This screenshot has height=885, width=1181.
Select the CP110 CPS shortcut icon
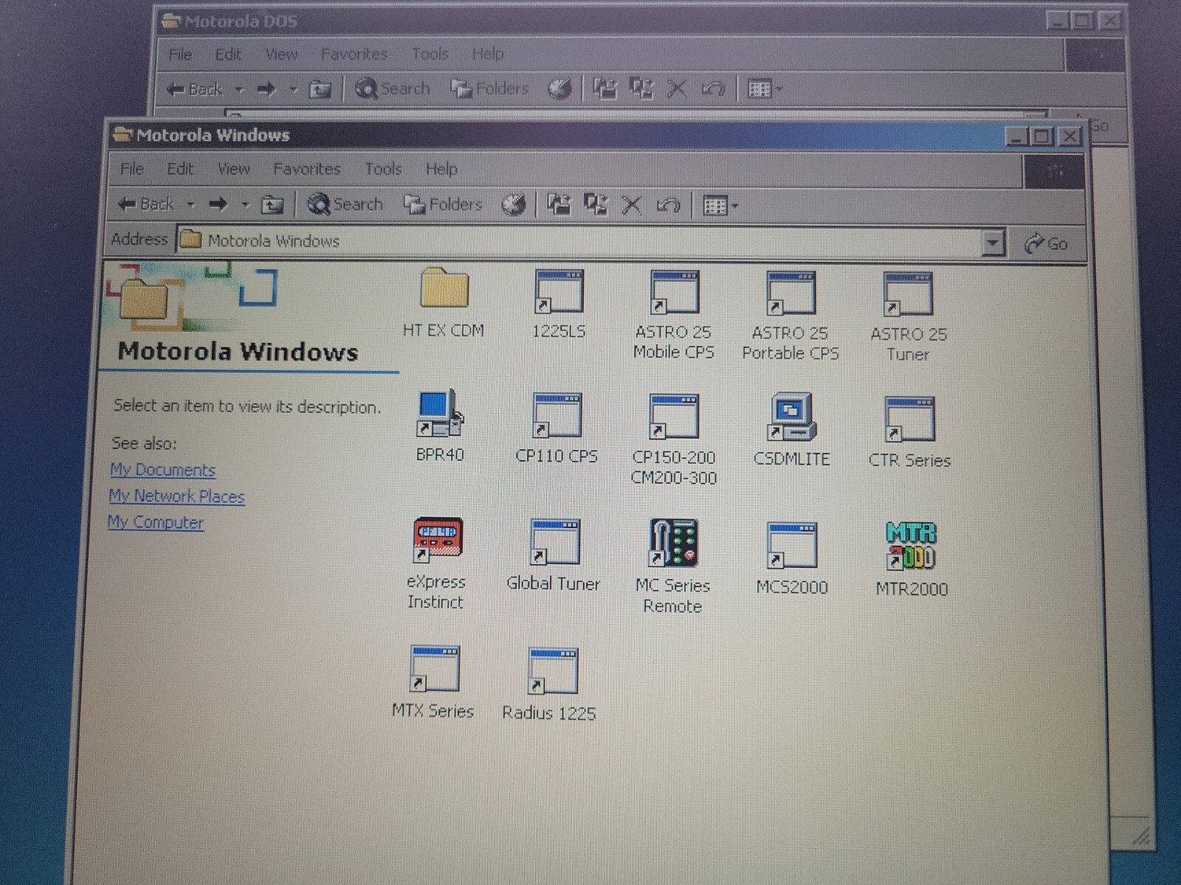[557, 428]
